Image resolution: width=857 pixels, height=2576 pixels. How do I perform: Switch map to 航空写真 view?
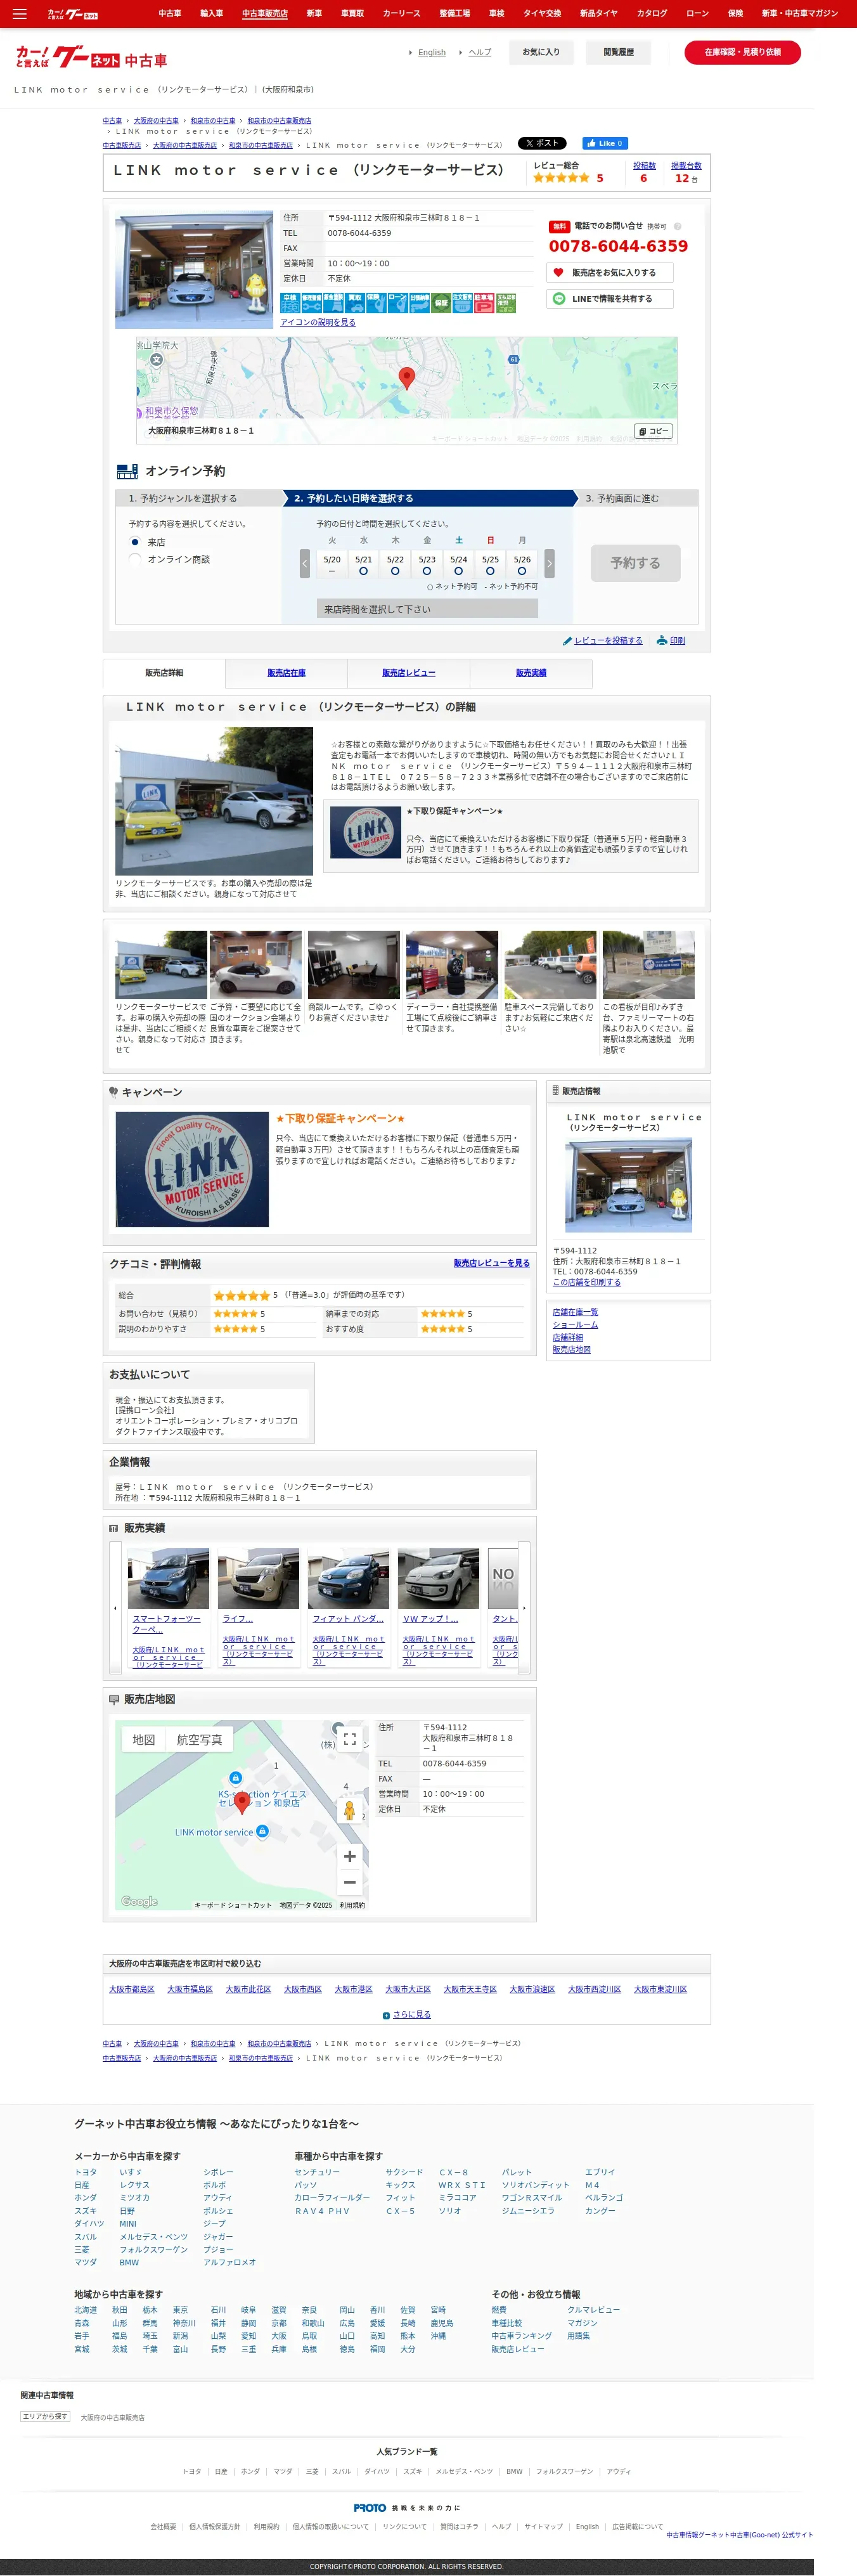(199, 1740)
